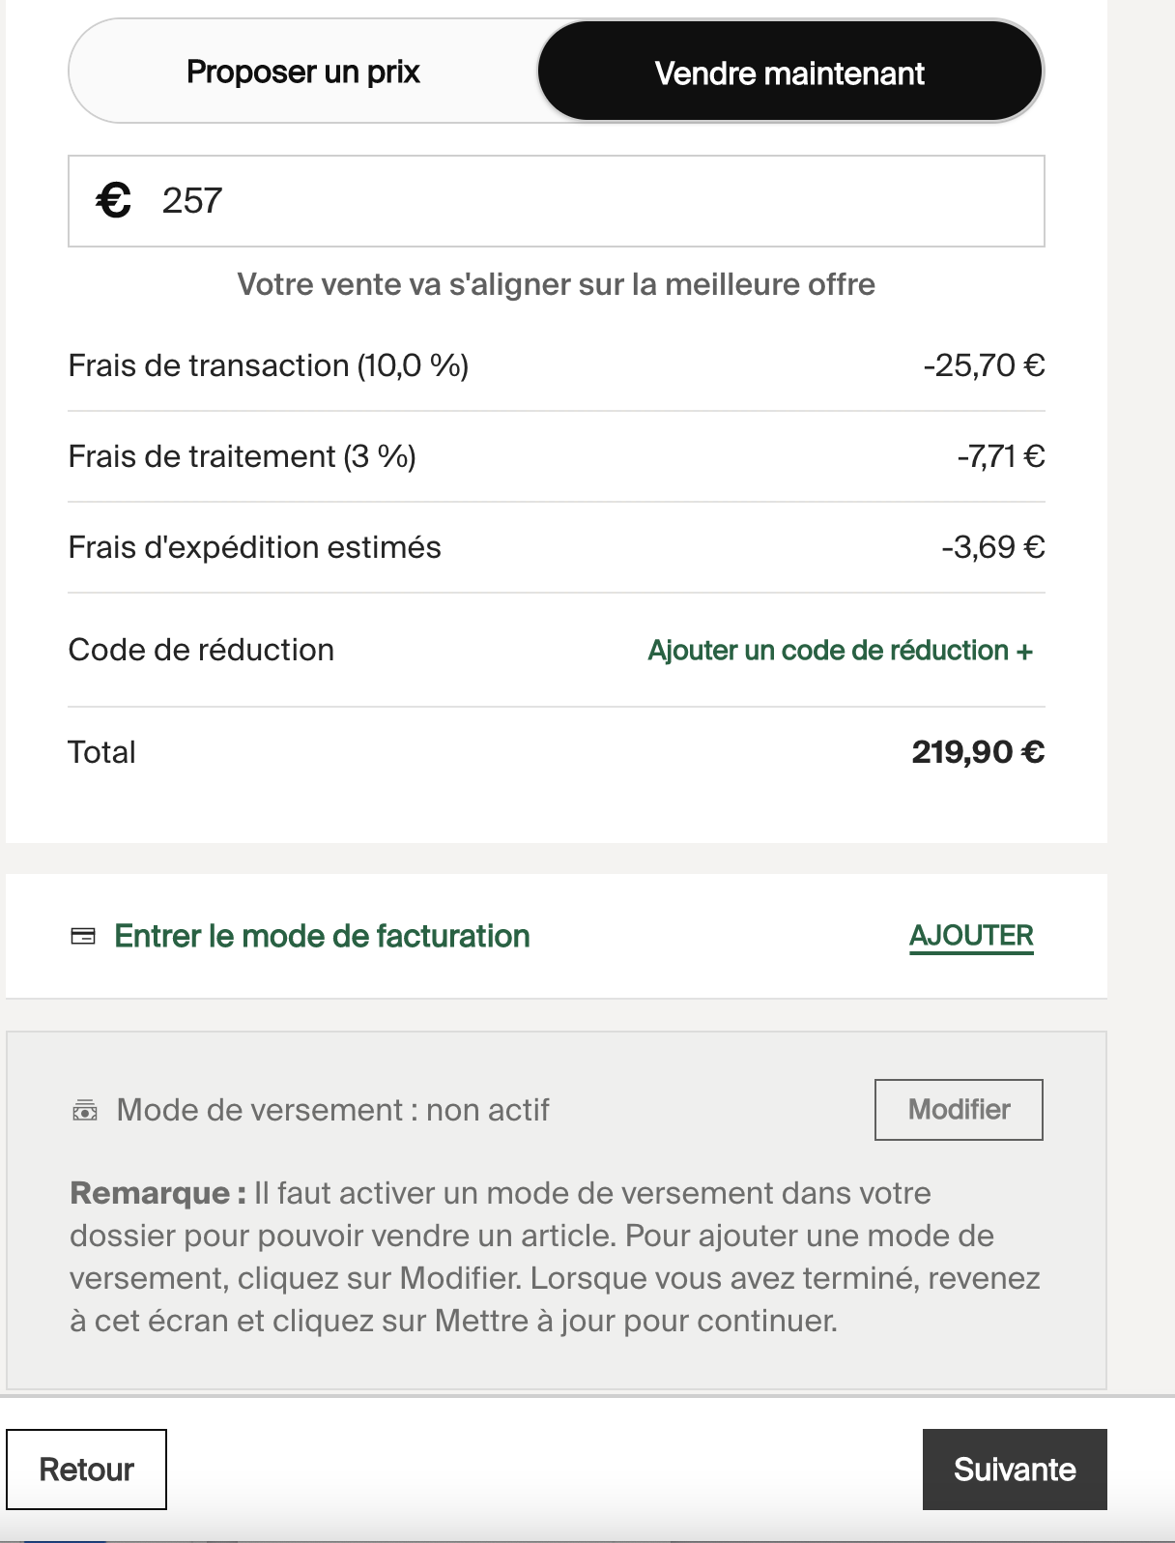Click the Frais de traitement row label
Screen dimensions: 1175x1543
tap(243, 456)
